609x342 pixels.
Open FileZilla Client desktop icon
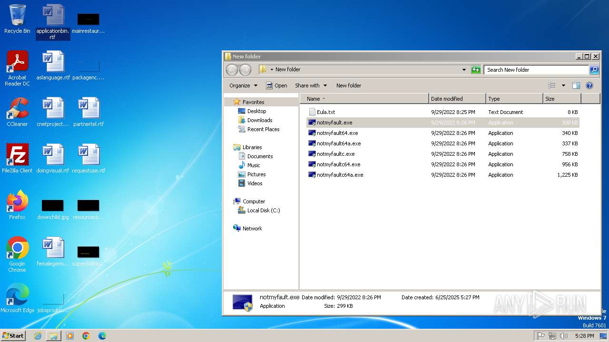tap(17, 159)
